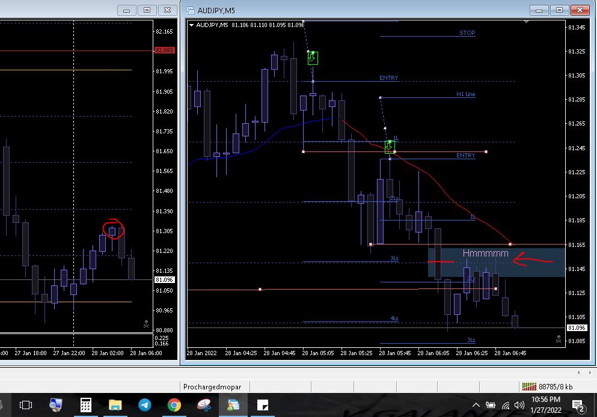Click the blue shaded Hmmmmm rectangle zone
Viewport: 597px width, 417px height.
click(x=496, y=263)
